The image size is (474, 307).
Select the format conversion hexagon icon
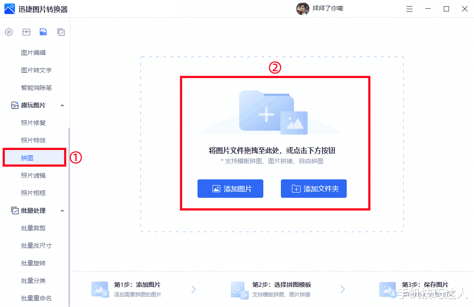[9, 32]
